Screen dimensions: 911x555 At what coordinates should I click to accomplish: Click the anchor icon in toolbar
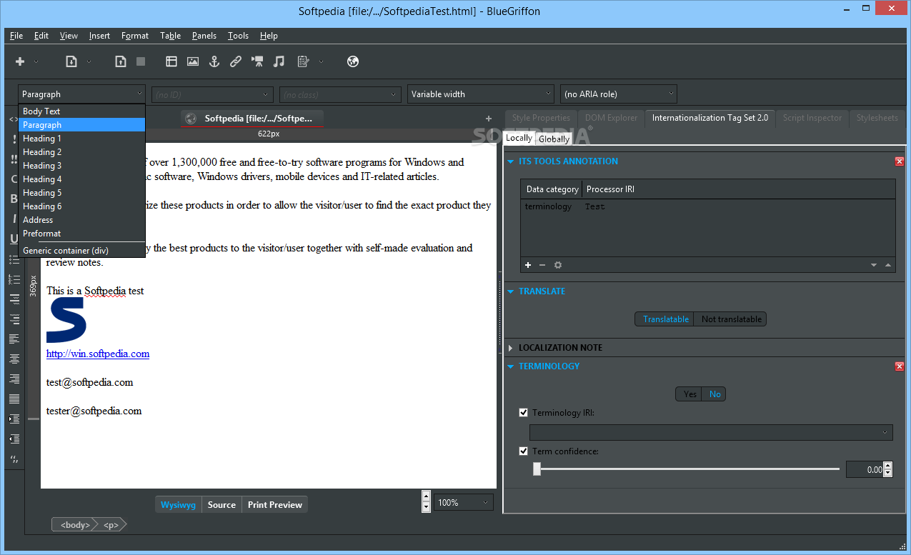click(214, 61)
